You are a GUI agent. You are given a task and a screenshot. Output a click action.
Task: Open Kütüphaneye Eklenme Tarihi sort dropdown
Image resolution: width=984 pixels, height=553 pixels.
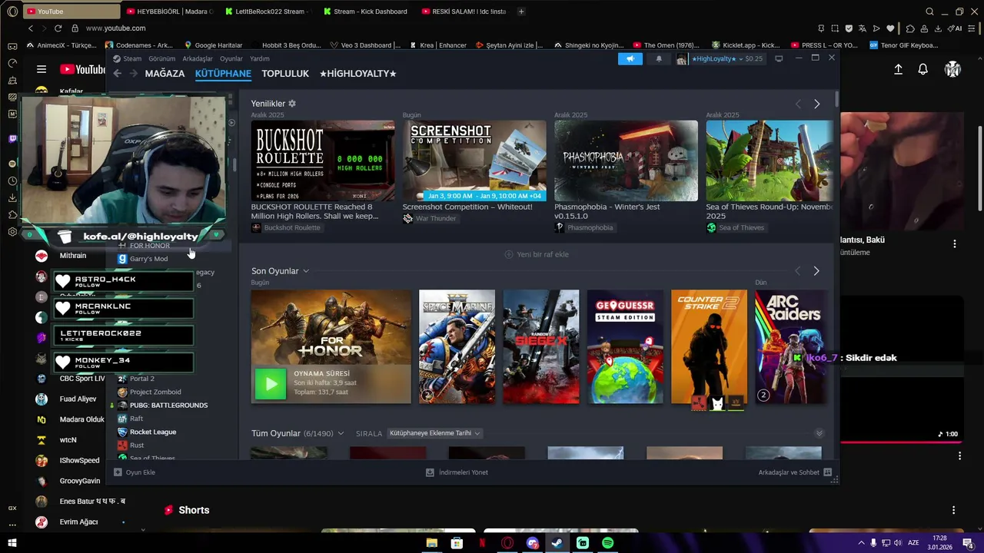(x=434, y=433)
